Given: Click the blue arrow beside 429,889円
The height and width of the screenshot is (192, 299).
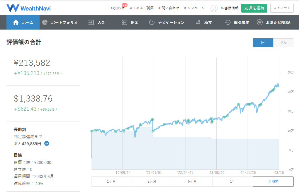Looking at the screenshot, I should (x=47, y=143).
